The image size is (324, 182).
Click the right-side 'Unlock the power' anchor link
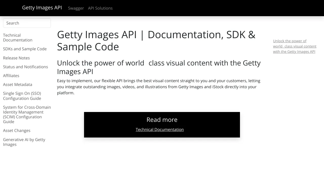click(x=295, y=46)
